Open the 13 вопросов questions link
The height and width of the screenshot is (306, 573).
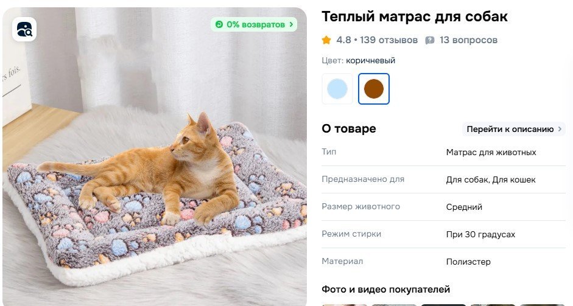[x=468, y=40]
